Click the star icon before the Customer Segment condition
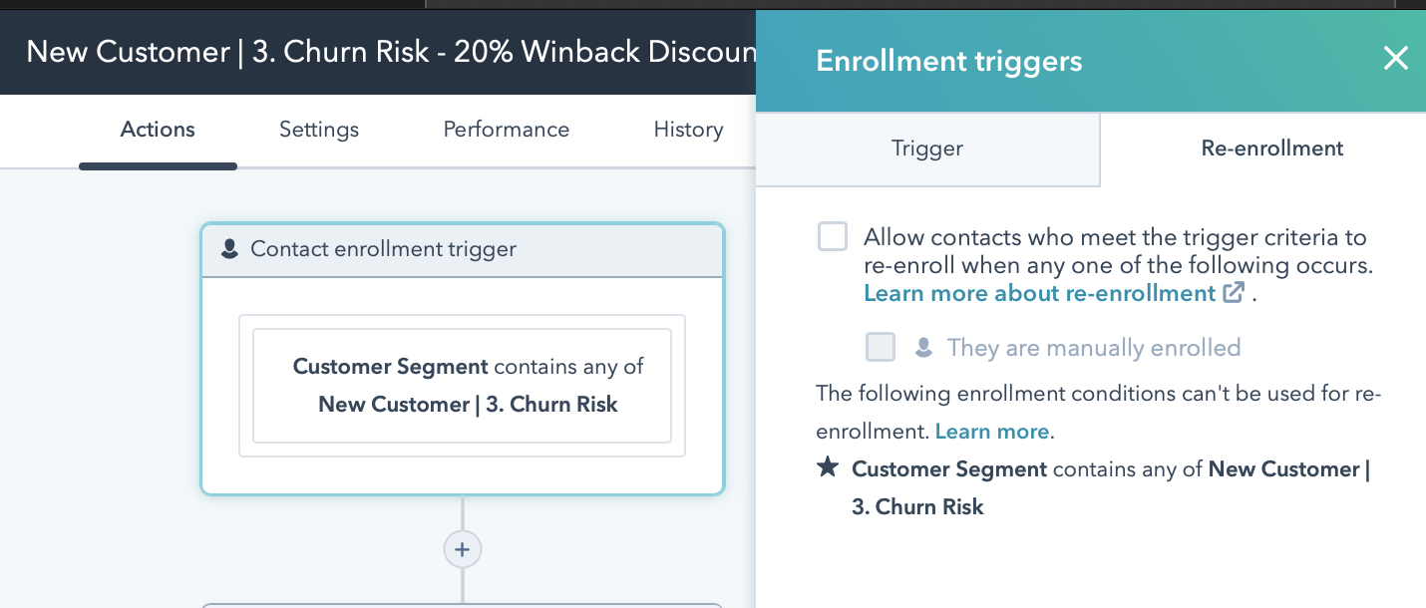Screen dimensions: 1426x608 828,465
